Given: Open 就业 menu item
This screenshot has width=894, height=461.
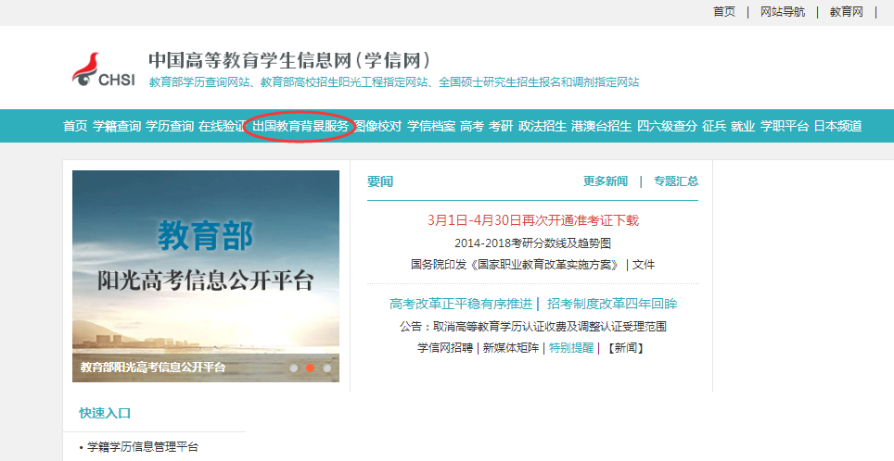Looking at the screenshot, I should point(743,126).
